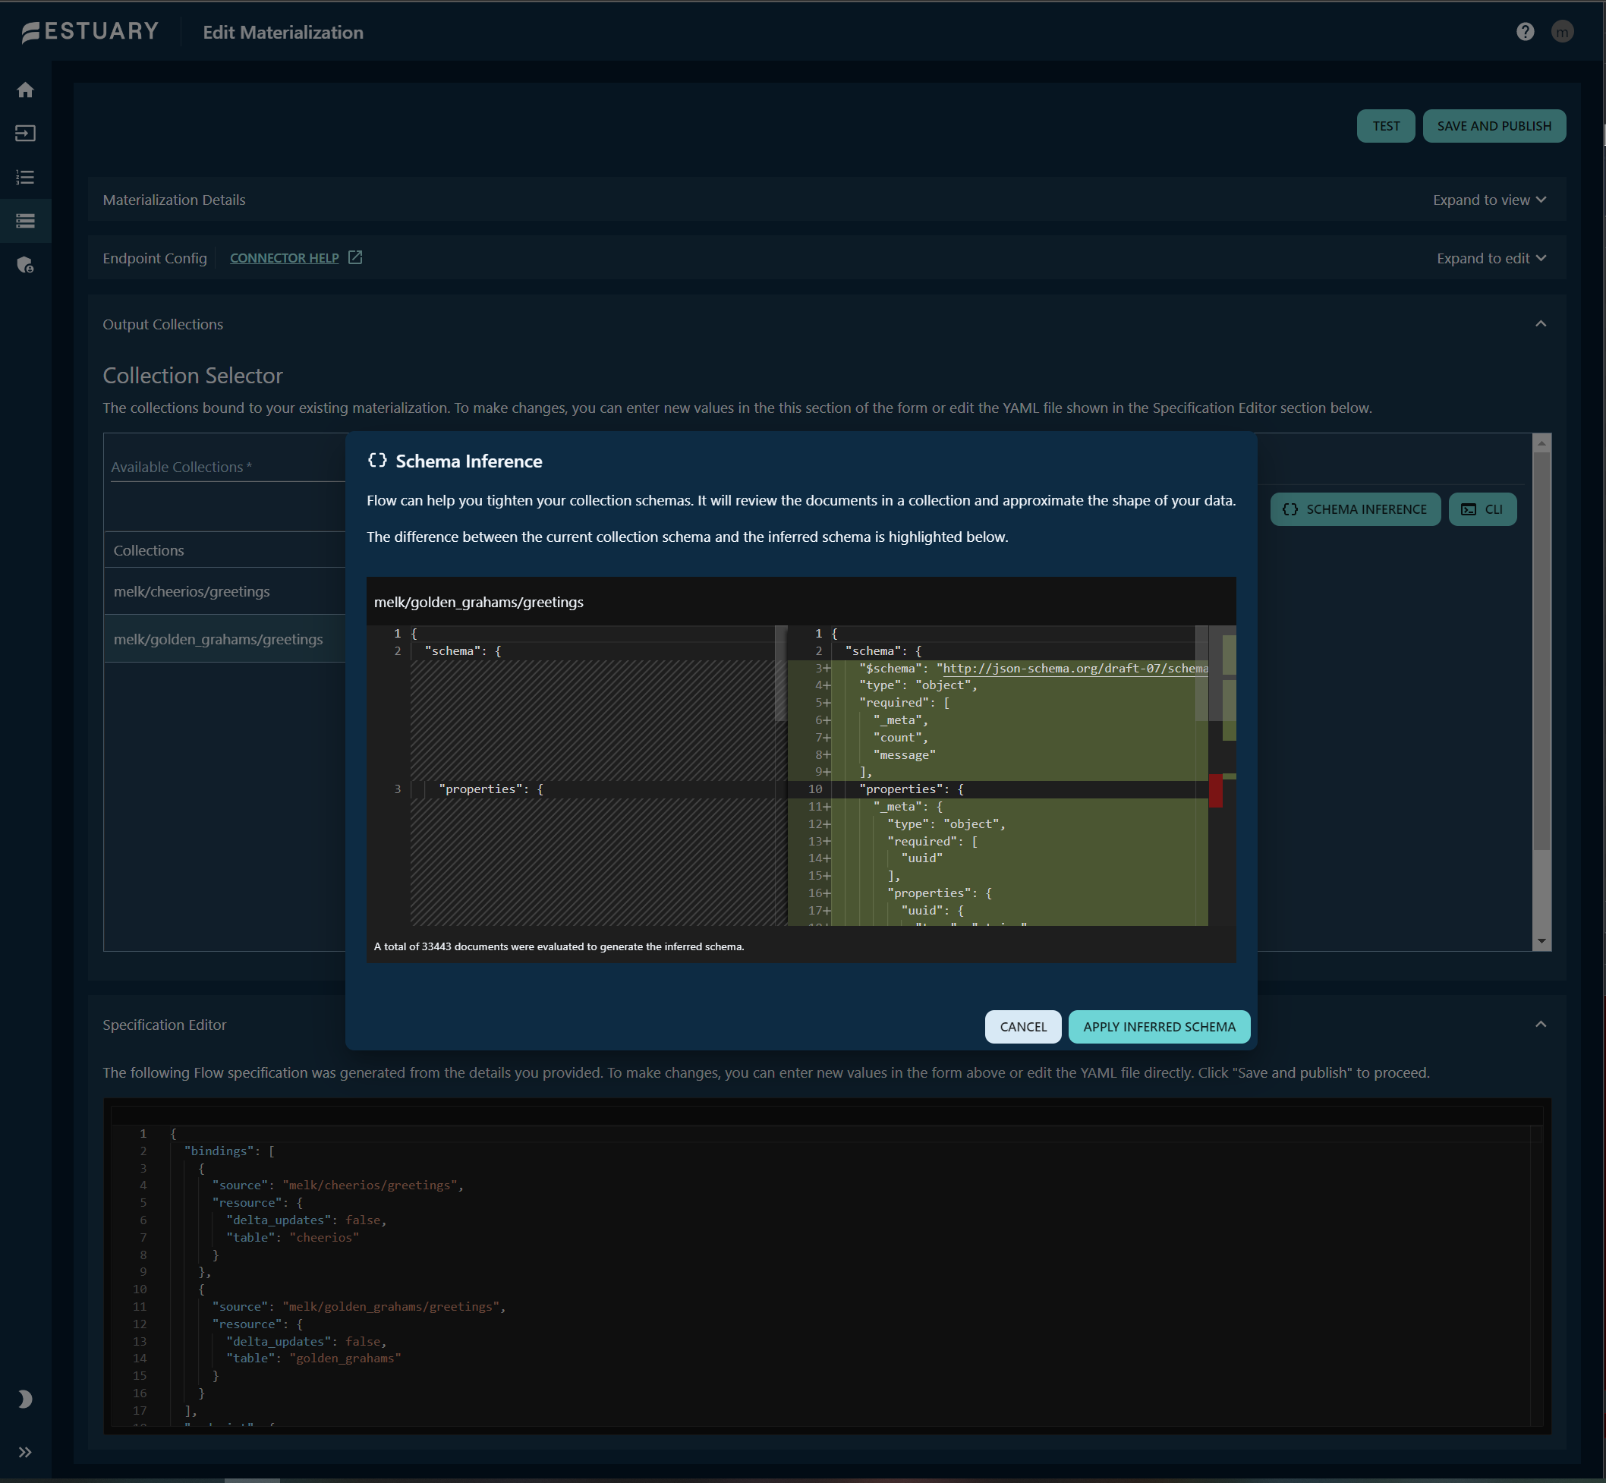Click the Estuary logo
Viewport: 1606px width, 1483px height.
pos(90,31)
